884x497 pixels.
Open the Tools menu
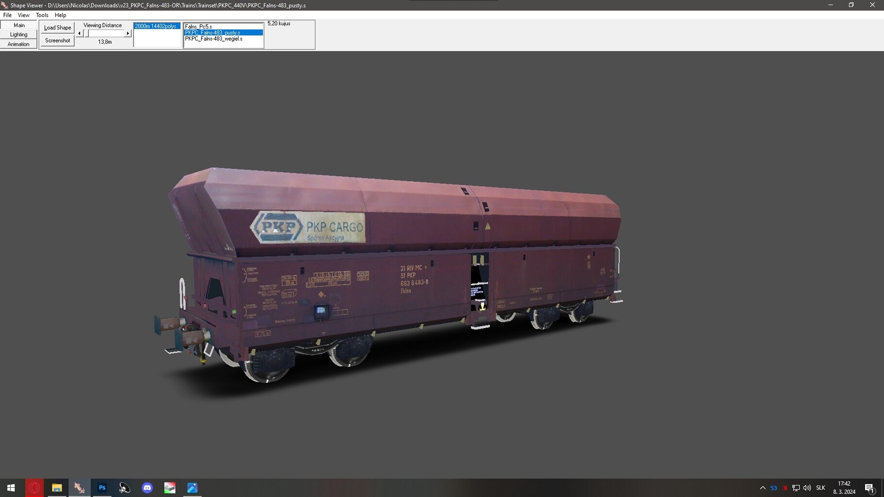click(x=42, y=15)
